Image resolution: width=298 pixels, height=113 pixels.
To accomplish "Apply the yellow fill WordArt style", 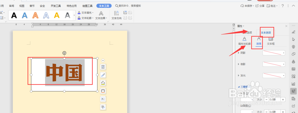I will (x=57, y=15).
